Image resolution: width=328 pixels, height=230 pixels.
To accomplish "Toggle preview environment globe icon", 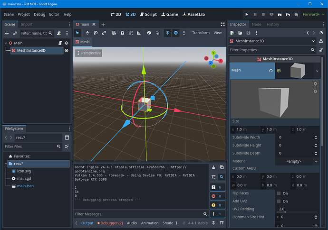I will (176, 33).
